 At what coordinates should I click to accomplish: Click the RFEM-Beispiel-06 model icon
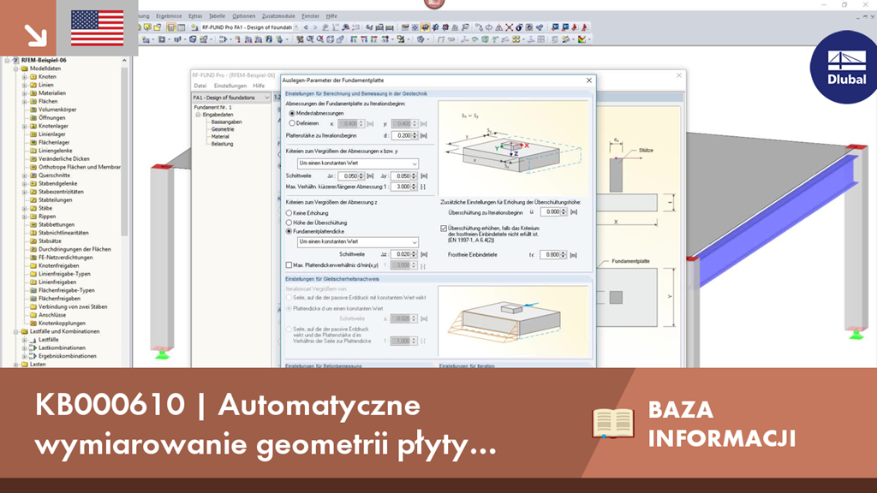pos(15,61)
